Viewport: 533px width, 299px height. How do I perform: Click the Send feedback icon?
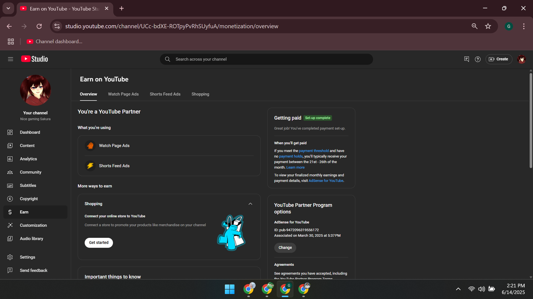click(10, 270)
